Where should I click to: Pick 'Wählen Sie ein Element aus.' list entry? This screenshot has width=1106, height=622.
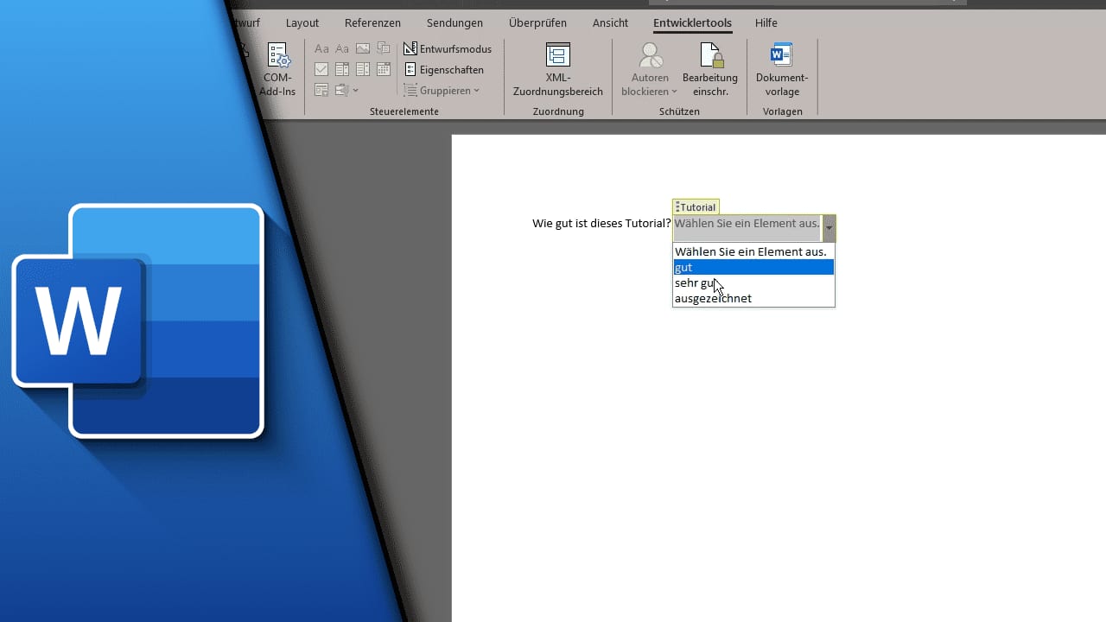coord(753,251)
